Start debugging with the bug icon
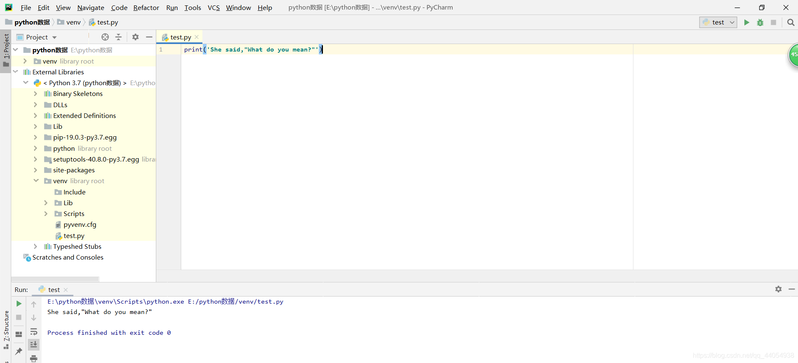798x363 pixels. pyautogui.click(x=760, y=22)
